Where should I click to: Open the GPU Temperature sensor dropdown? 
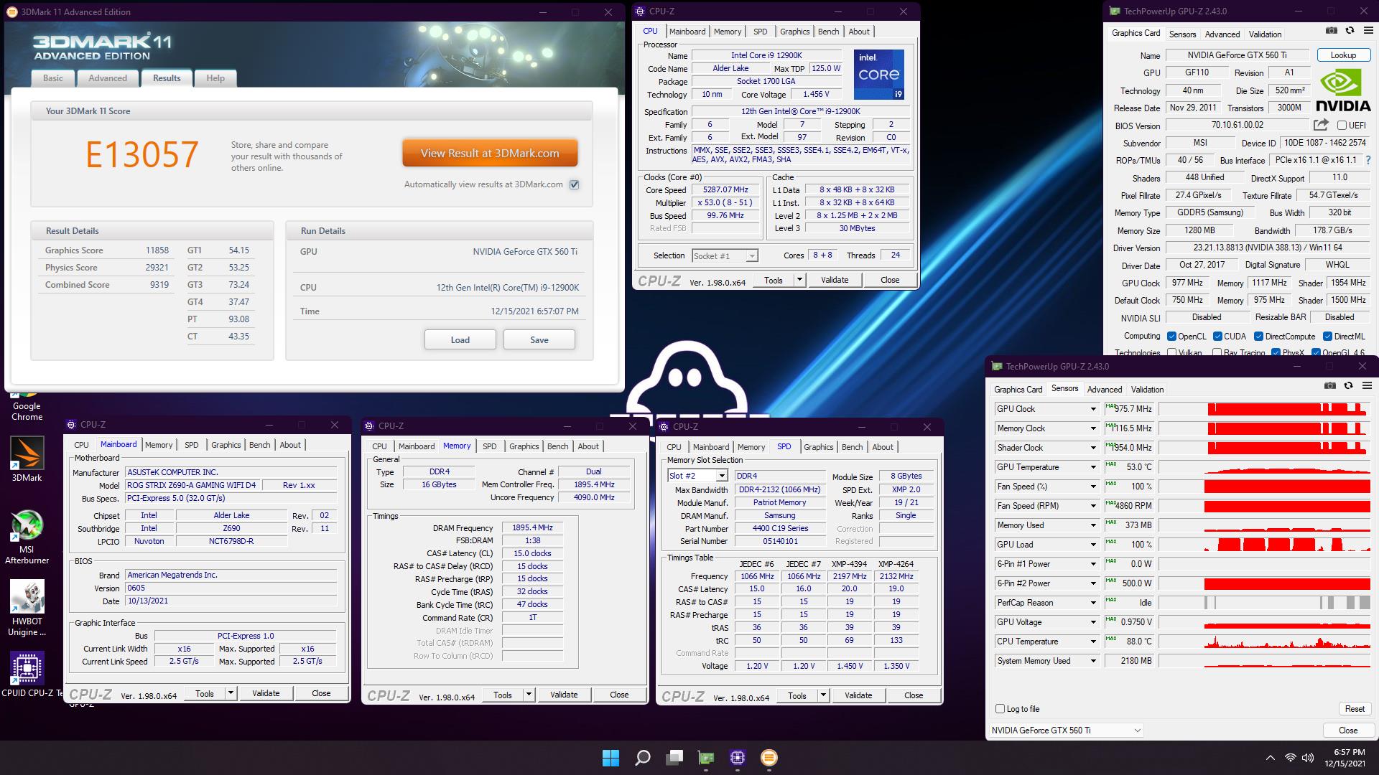1093,467
